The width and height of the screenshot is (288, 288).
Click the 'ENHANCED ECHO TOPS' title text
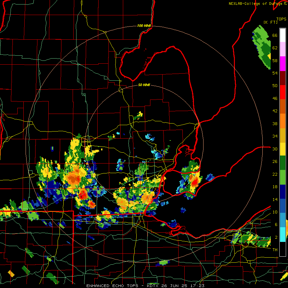(x=112, y=286)
